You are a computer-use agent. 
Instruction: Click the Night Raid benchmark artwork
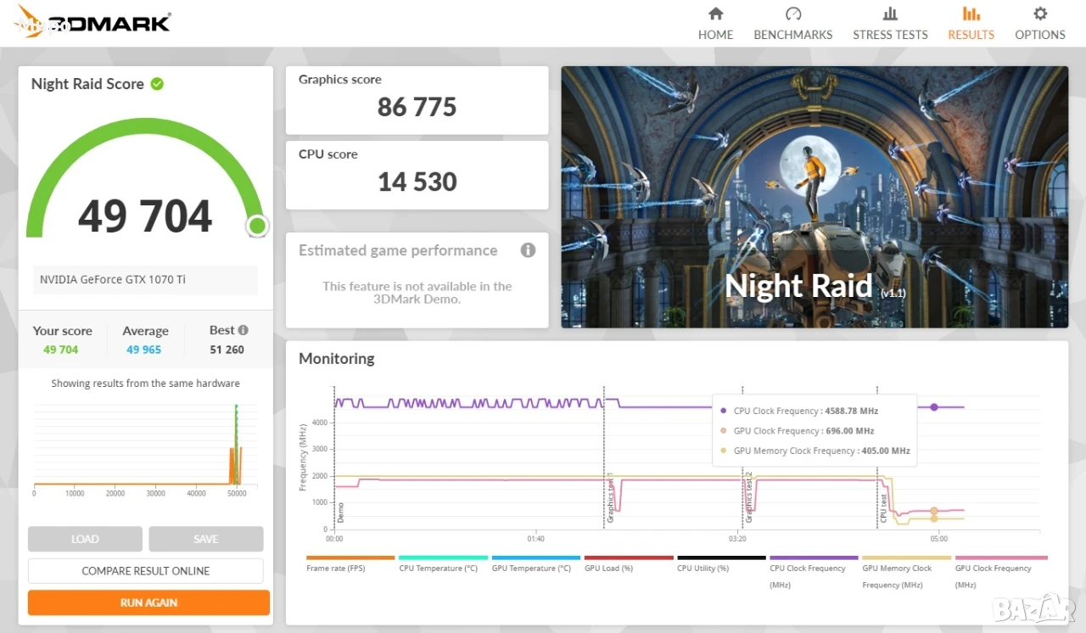(x=814, y=197)
